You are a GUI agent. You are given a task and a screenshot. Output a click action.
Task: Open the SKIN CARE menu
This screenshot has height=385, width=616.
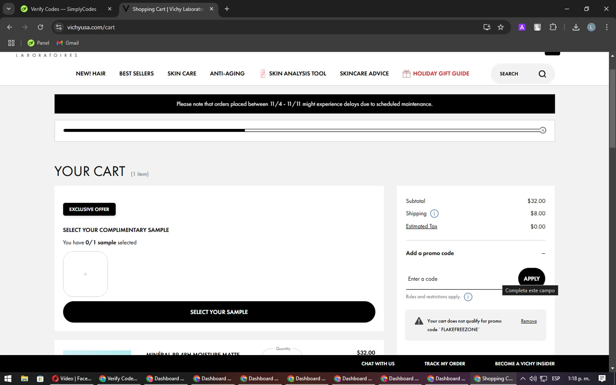coord(182,73)
